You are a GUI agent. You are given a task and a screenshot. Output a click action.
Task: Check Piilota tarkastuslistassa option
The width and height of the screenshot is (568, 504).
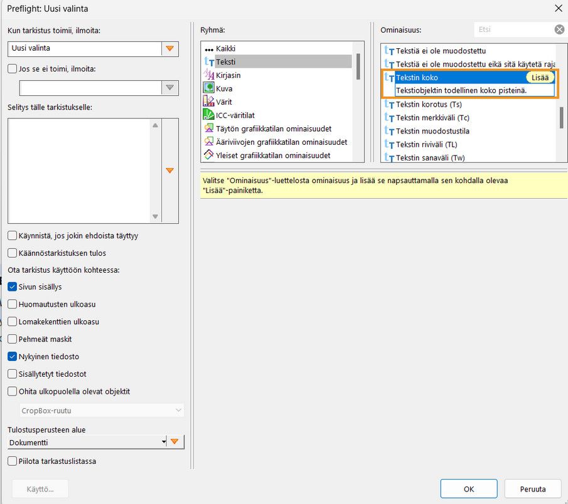pos(12,461)
